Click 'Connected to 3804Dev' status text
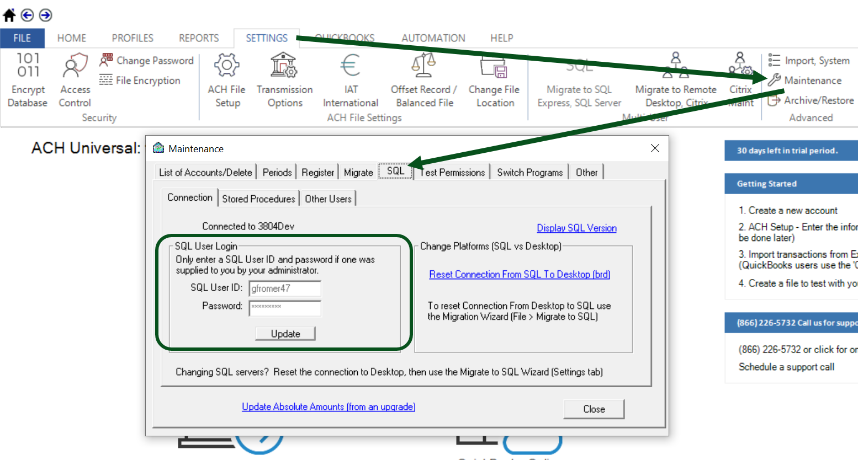The width and height of the screenshot is (858, 460). [x=248, y=226]
